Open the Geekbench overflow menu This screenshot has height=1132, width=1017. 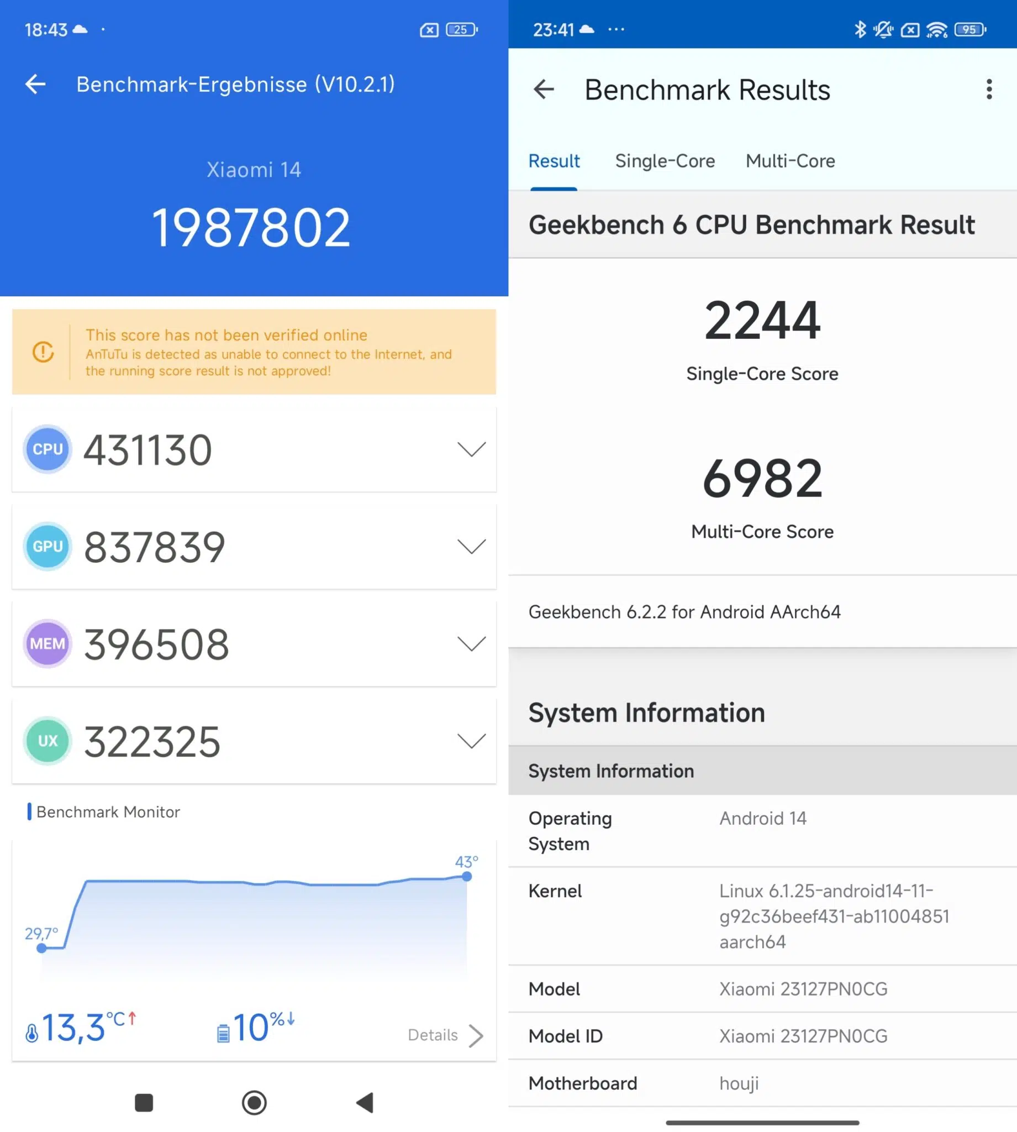pyautogui.click(x=988, y=90)
